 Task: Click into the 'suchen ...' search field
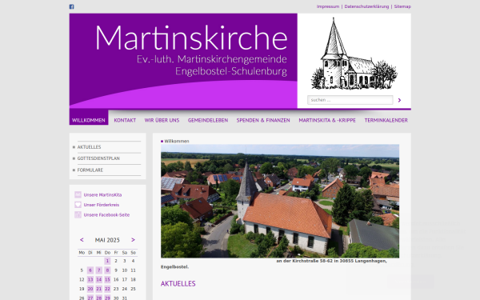click(350, 100)
